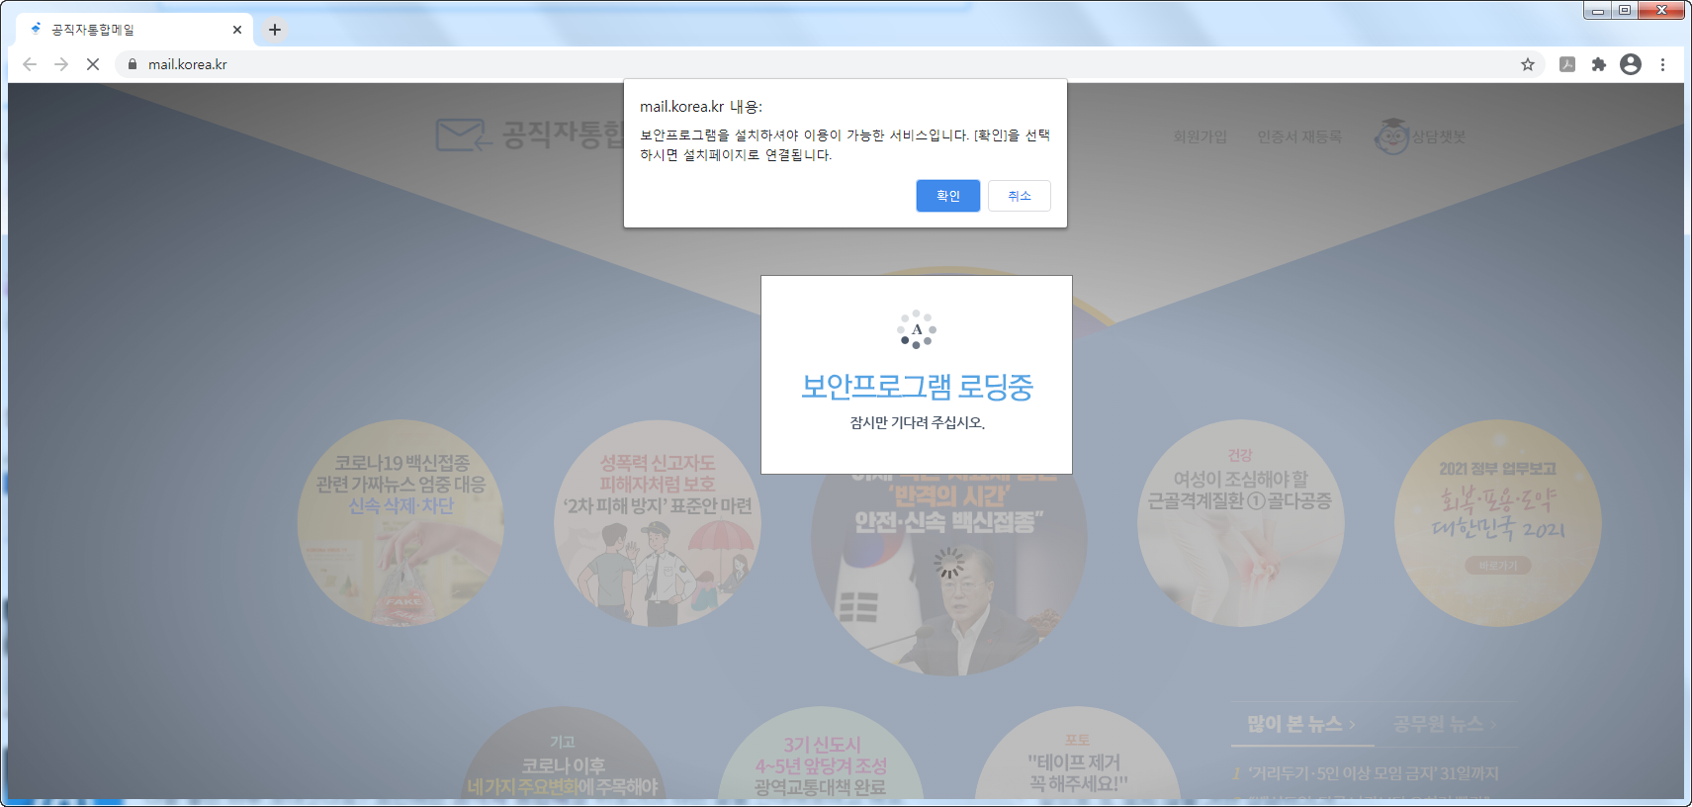Go forward using the browser forward arrow
This screenshot has width=1692, height=807.
click(61, 64)
